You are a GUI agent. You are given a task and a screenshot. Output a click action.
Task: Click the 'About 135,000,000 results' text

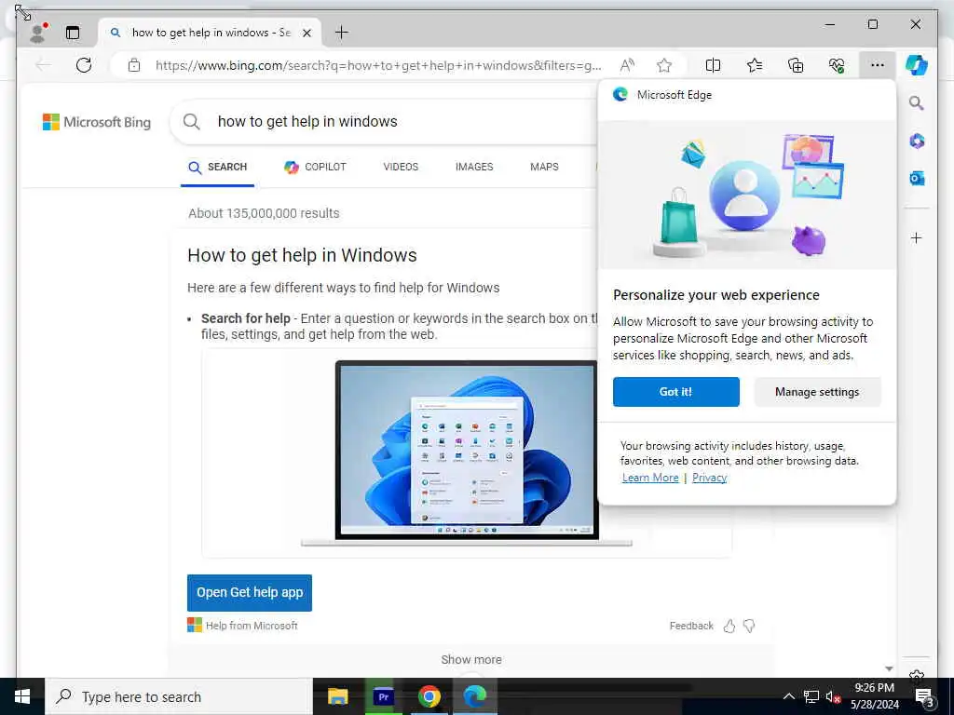264,213
